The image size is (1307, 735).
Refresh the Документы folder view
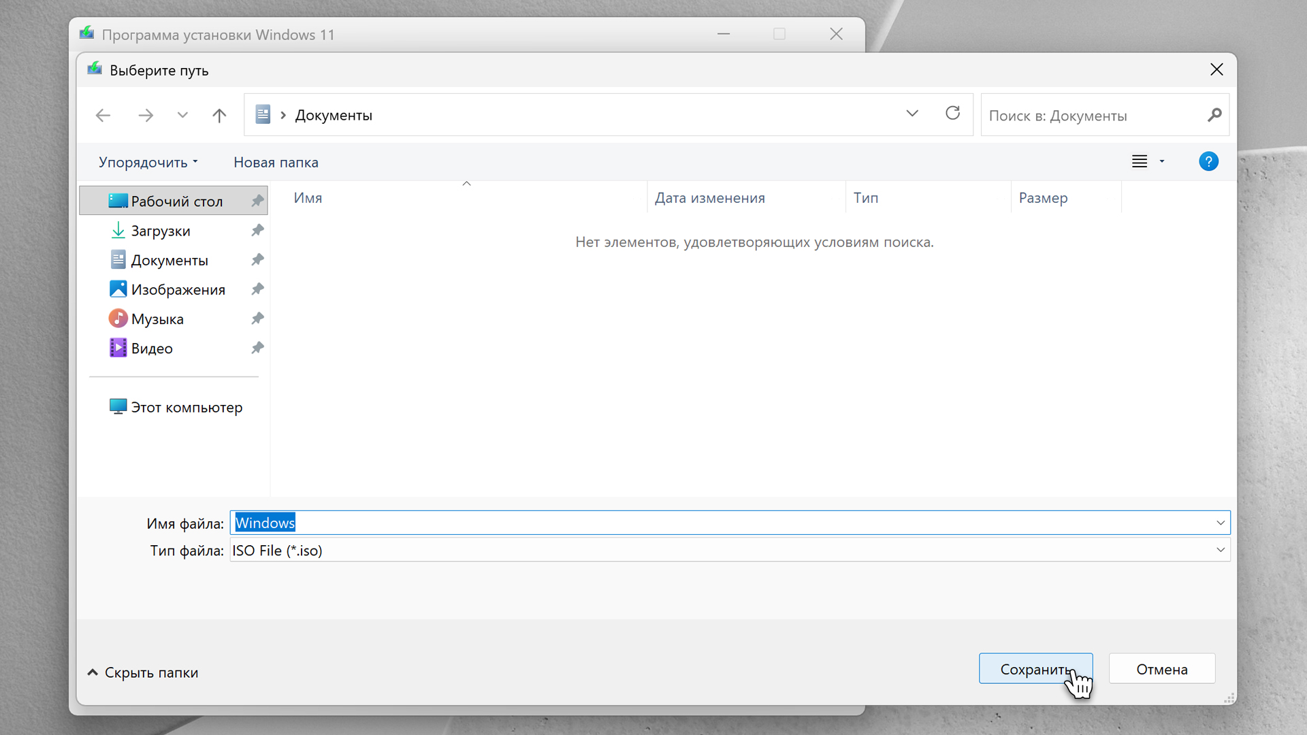click(x=952, y=114)
